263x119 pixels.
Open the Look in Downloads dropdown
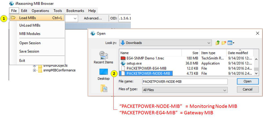pos(165,43)
